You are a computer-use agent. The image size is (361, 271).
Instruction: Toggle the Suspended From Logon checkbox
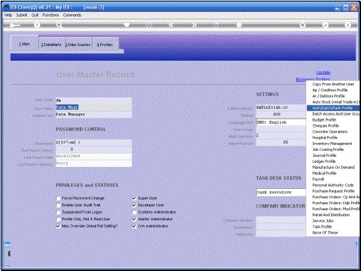[x=58, y=212]
